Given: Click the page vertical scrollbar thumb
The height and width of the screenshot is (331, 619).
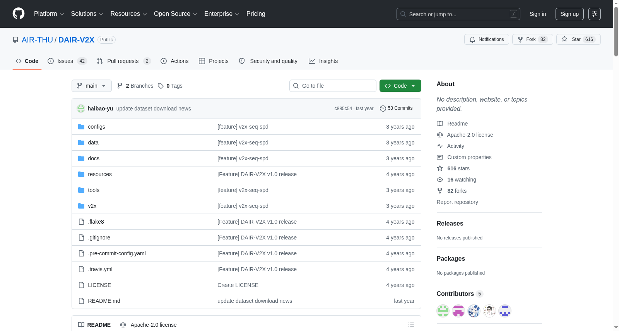Looking at the screenshot, I should [616, 32].
